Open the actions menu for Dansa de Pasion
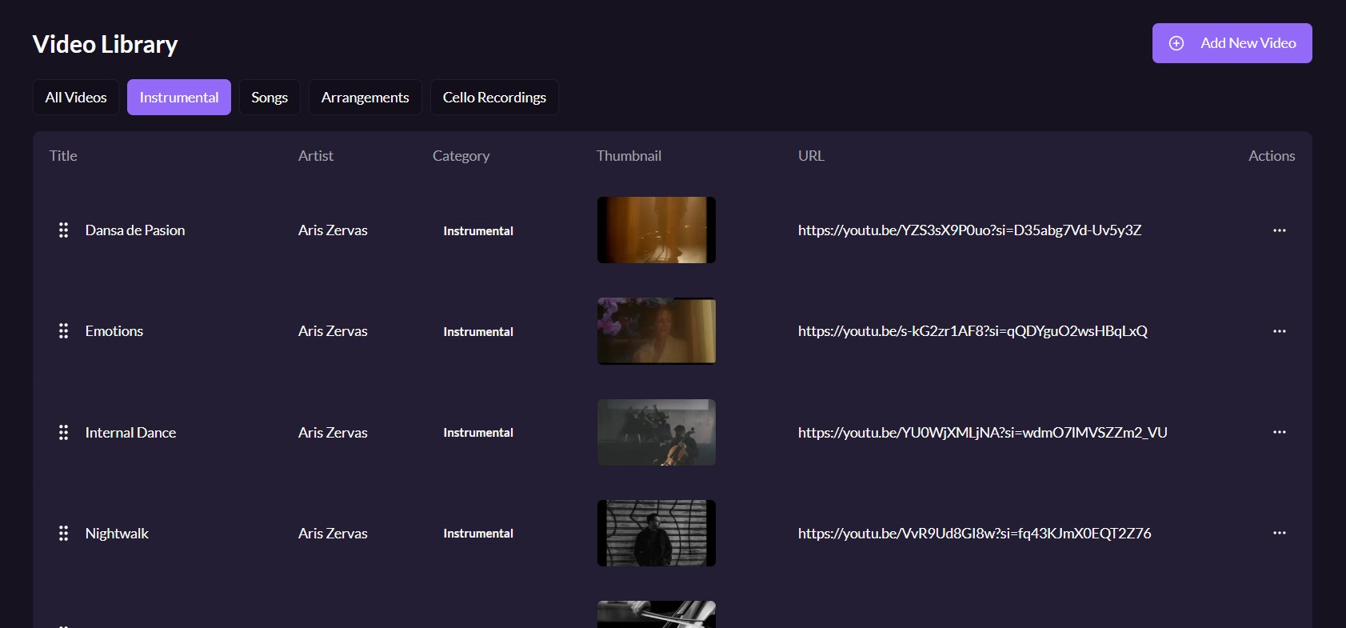Viewport: 1346px width, 628px height. coord(1279,230)
